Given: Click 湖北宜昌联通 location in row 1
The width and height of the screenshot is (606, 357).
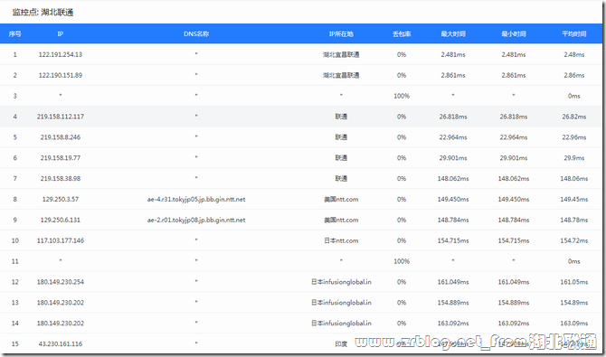Looking at the screenshot, I should coord(341,54).
